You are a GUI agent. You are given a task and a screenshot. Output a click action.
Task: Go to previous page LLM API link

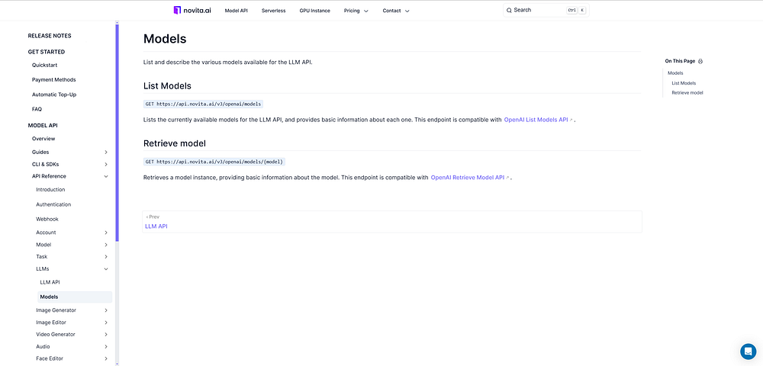[156, 226]
